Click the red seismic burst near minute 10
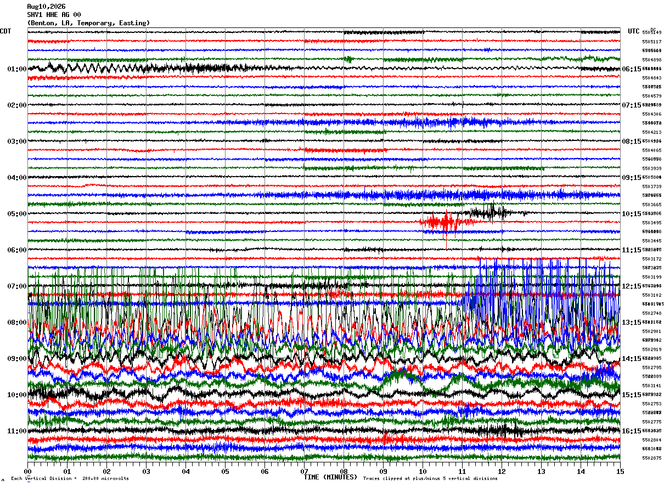Screen dimensions: 664x486 click(446, 222)
